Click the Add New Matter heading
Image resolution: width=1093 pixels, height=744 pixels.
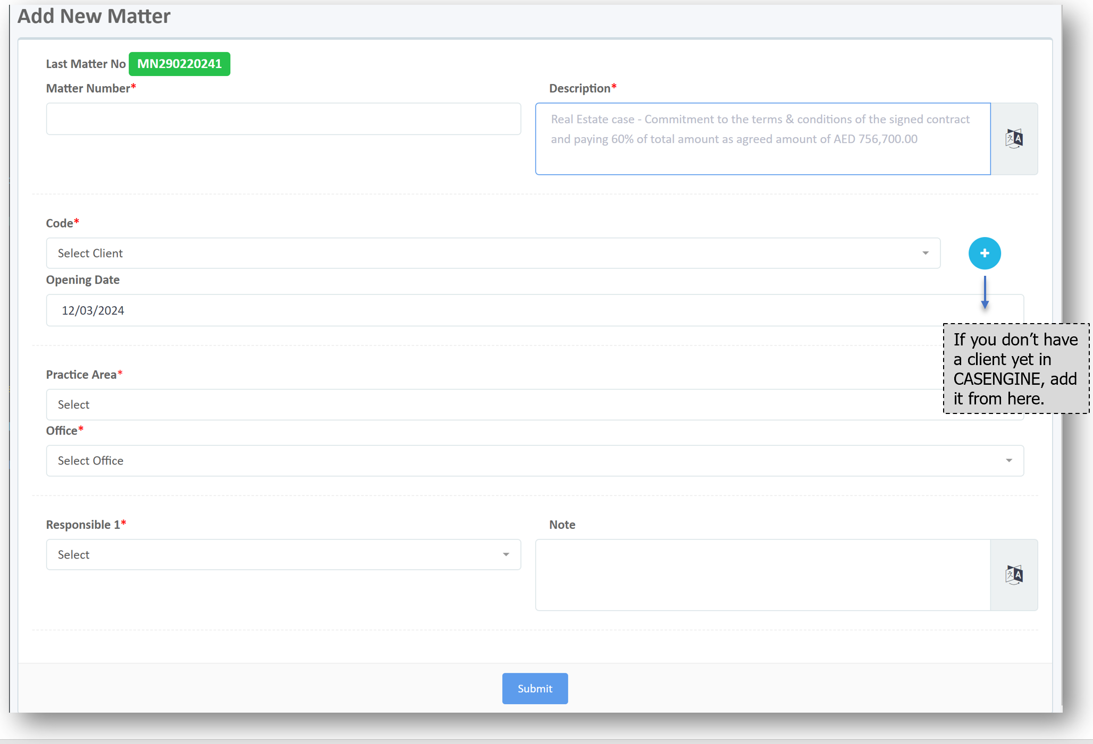94,16
